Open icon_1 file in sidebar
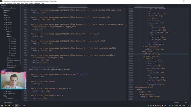 click(x=12, y=39)
